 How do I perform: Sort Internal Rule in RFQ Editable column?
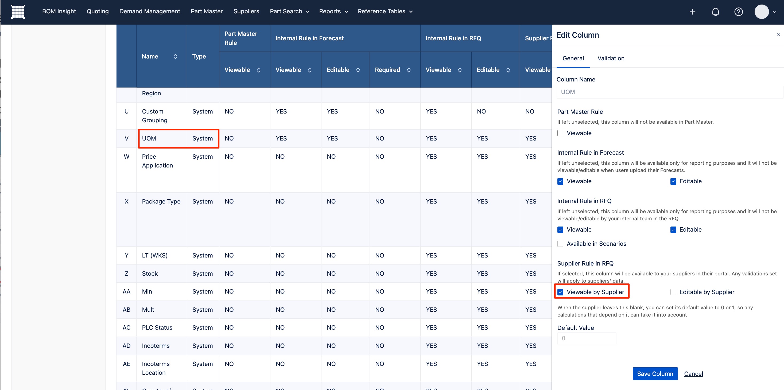pos(508,70)
